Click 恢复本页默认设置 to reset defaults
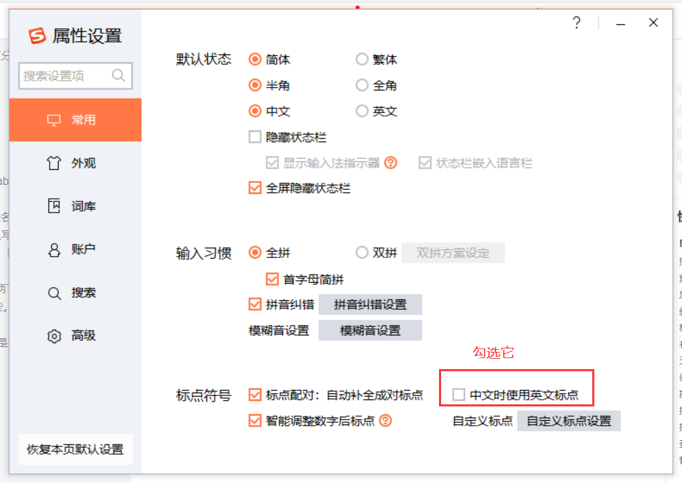This screenshot has height=483, width=682. pyautogui.click(x=75, y=449)
